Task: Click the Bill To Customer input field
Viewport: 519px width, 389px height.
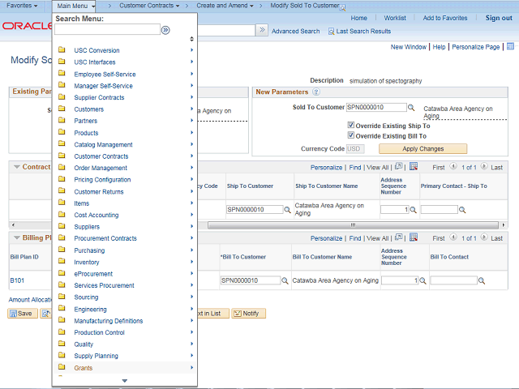Action: (x=251, y=281)
